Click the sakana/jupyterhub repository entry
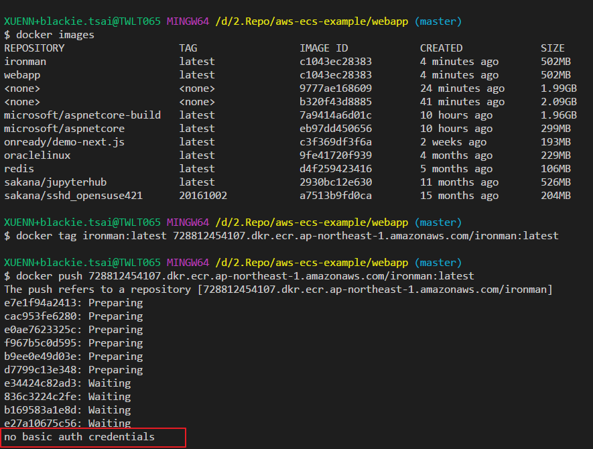Screen dimensions: 593x449 [x=56, y=182]
